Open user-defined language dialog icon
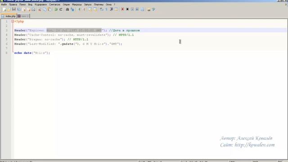This screenshot has width=288, height=162. click(x=116, y=9)
